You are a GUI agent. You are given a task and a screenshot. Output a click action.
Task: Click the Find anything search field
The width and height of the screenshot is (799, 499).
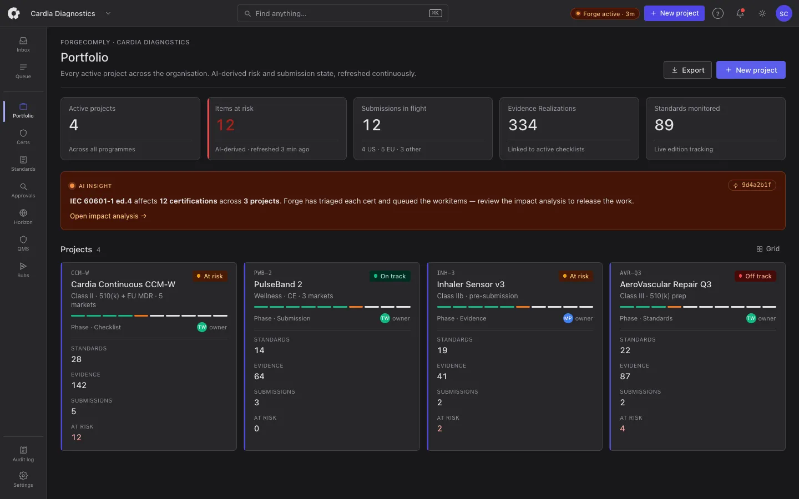pos(343,13)
